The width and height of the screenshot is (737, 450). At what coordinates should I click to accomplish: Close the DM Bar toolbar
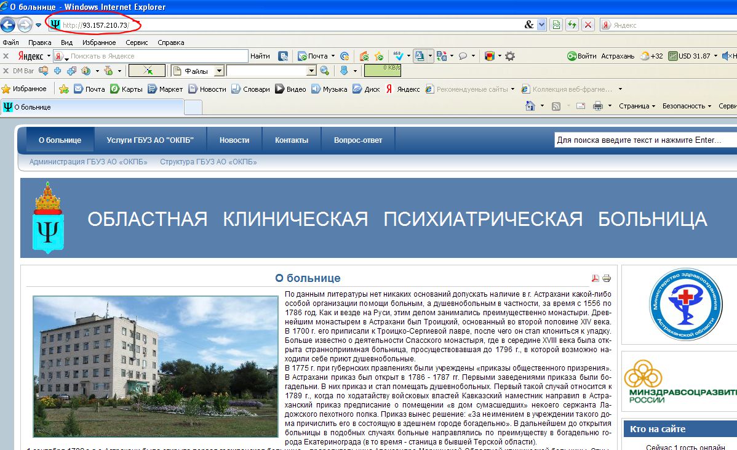5,71
